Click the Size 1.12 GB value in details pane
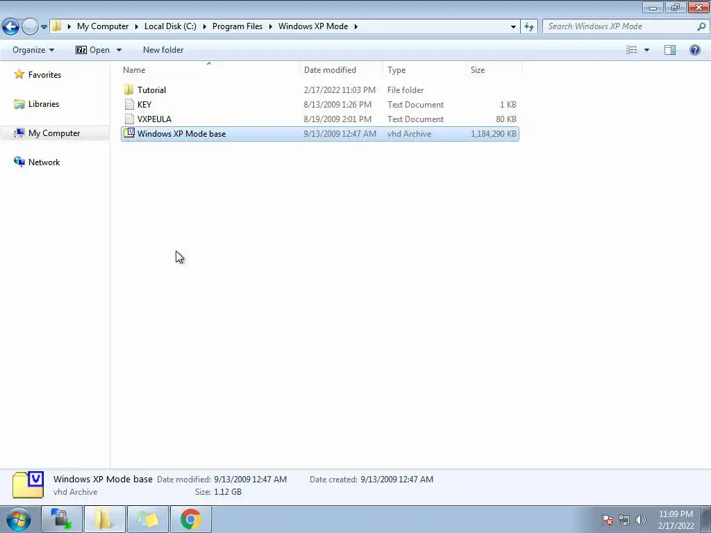Viewport: 711px width, 533px height. coord(227,492)
